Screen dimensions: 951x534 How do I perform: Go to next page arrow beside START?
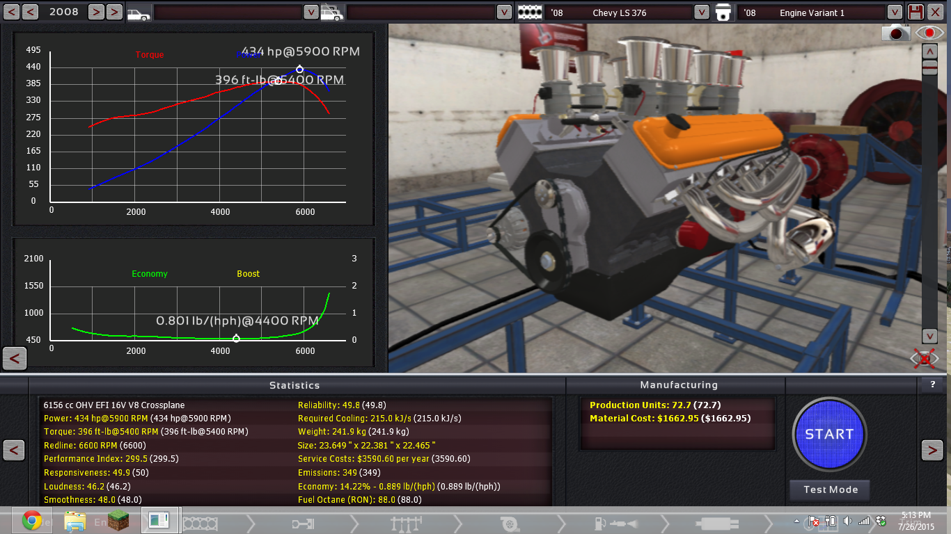tap(932, 450)
